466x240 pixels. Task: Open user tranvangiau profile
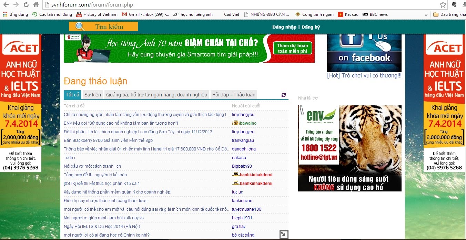(243, 140)
